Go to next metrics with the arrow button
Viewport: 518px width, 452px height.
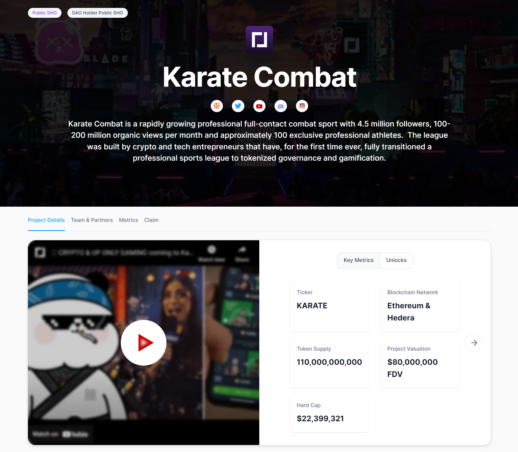click(474, 343)
